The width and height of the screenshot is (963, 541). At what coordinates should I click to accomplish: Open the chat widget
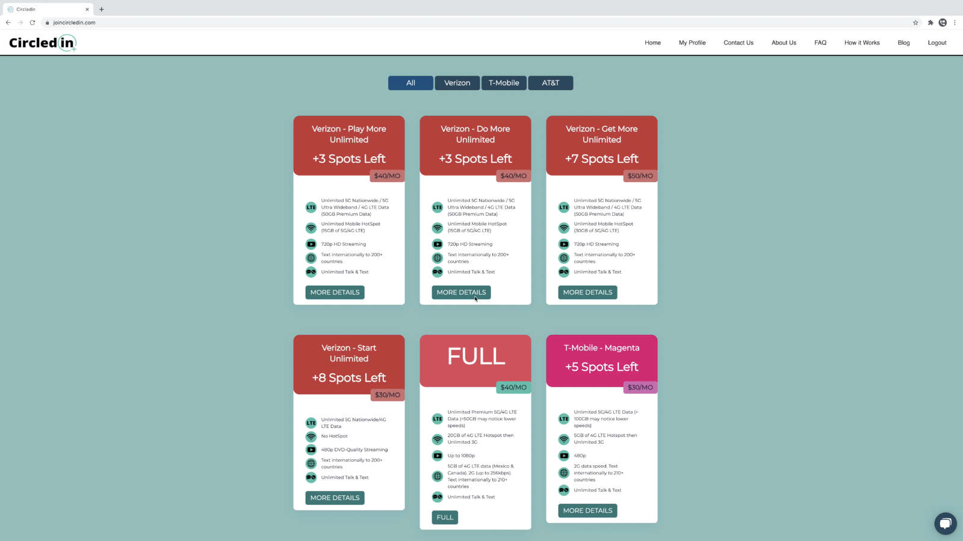[x=945, y=524]
